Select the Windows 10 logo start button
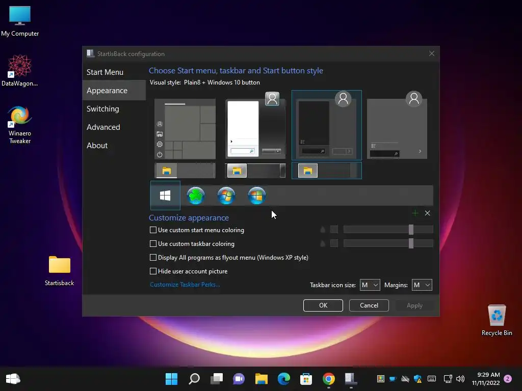 click(x=165, y=195)
